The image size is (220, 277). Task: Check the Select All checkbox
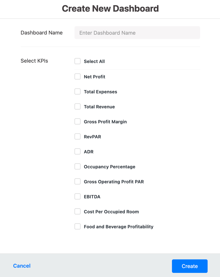77,61
